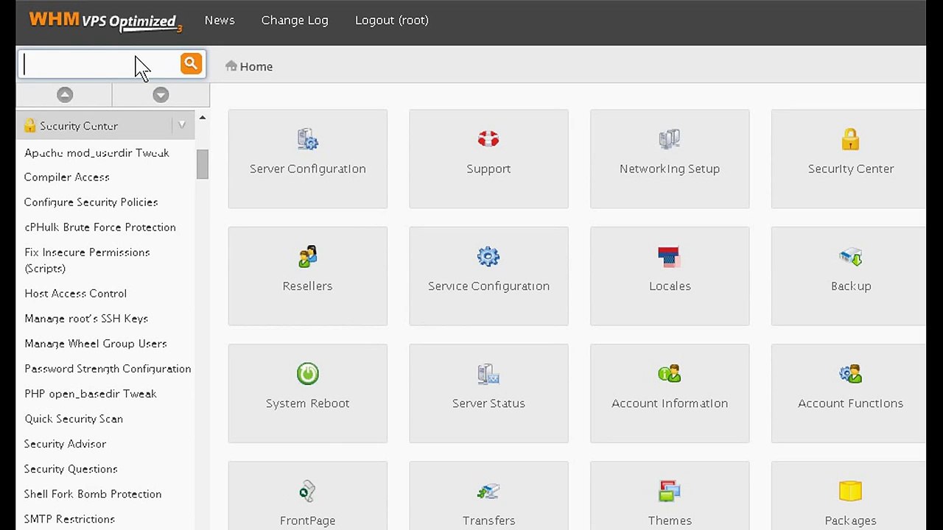The width and height of the screenshot is (943, 530).
Task: Open the Networking Setup icon
Action: click(670, 139)
